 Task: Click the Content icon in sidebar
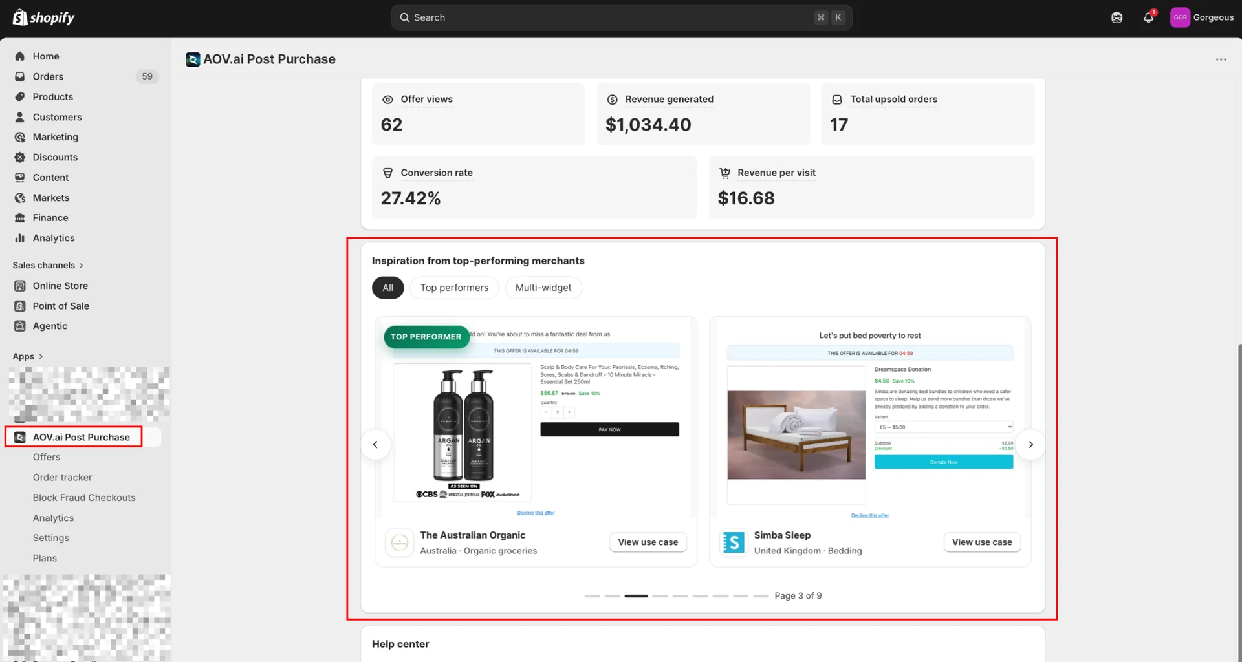(20, 178)
